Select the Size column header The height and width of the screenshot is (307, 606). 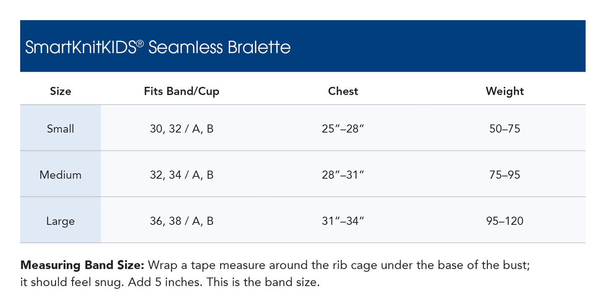pos(60,91)
